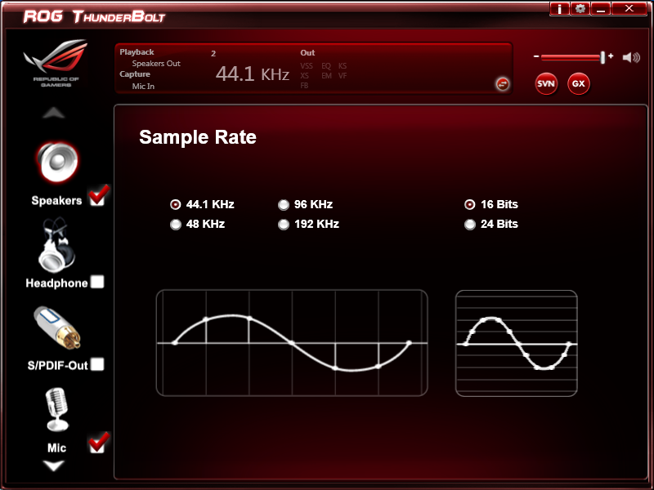Click the EM indicator
This screenshot has height=490, width=654.
click(326, 76)
